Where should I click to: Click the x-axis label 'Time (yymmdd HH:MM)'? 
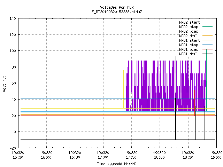117,164
